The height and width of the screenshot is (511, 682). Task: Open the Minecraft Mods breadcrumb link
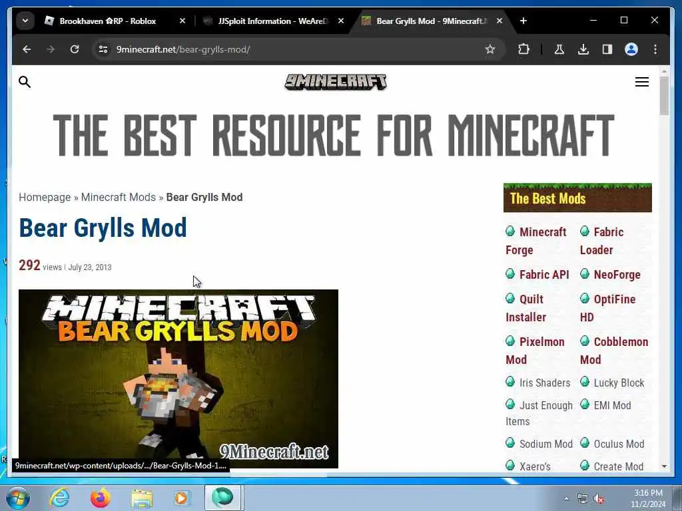coord(119,197)
